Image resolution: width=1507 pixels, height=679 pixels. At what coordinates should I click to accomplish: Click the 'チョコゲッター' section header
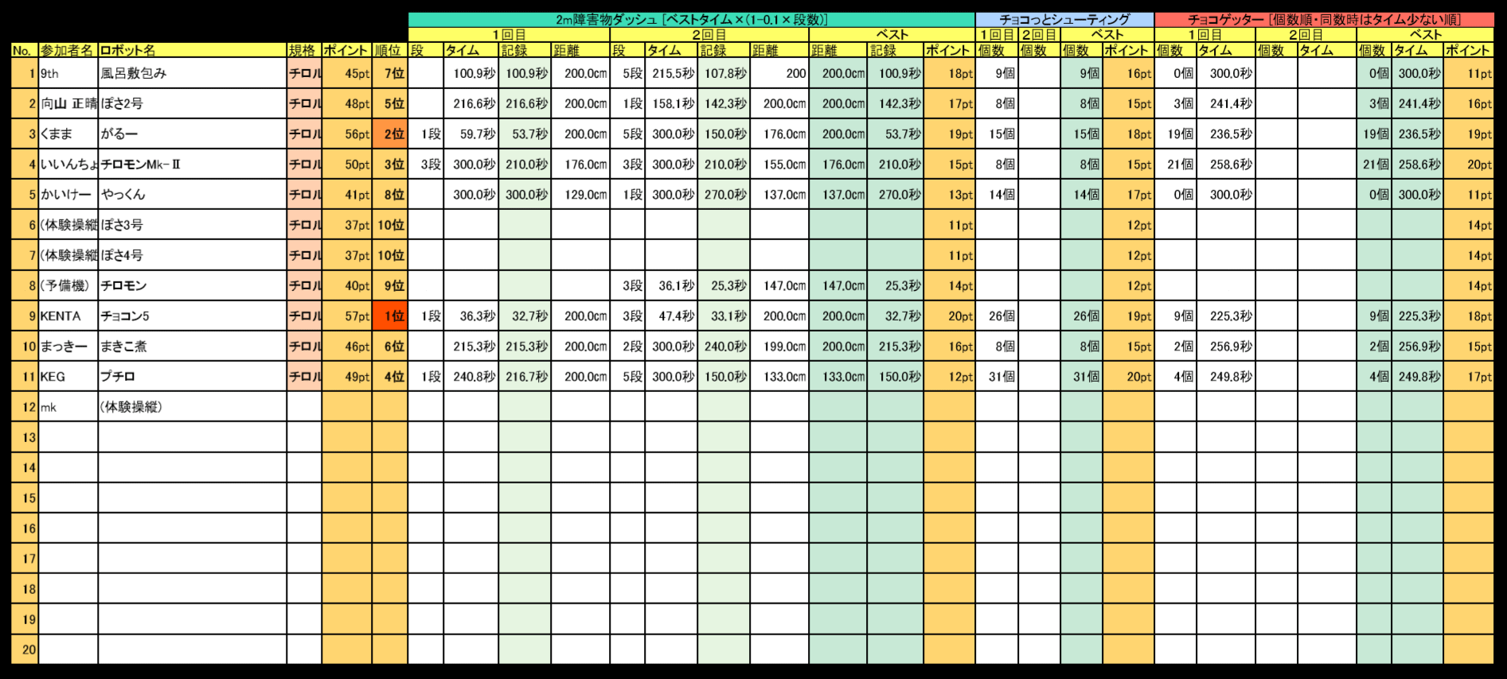click(1324, 20)
